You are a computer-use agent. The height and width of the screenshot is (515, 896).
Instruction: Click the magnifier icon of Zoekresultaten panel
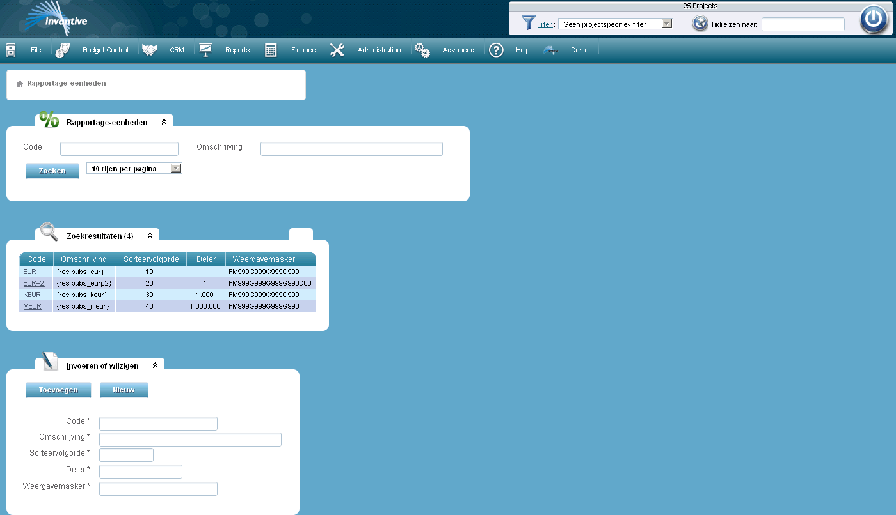[x=49, y=233]
